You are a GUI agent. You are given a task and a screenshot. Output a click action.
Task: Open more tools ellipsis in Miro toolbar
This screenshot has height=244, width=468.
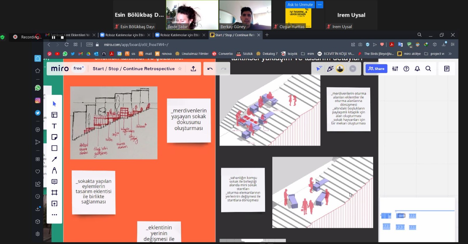pos(54,215)
